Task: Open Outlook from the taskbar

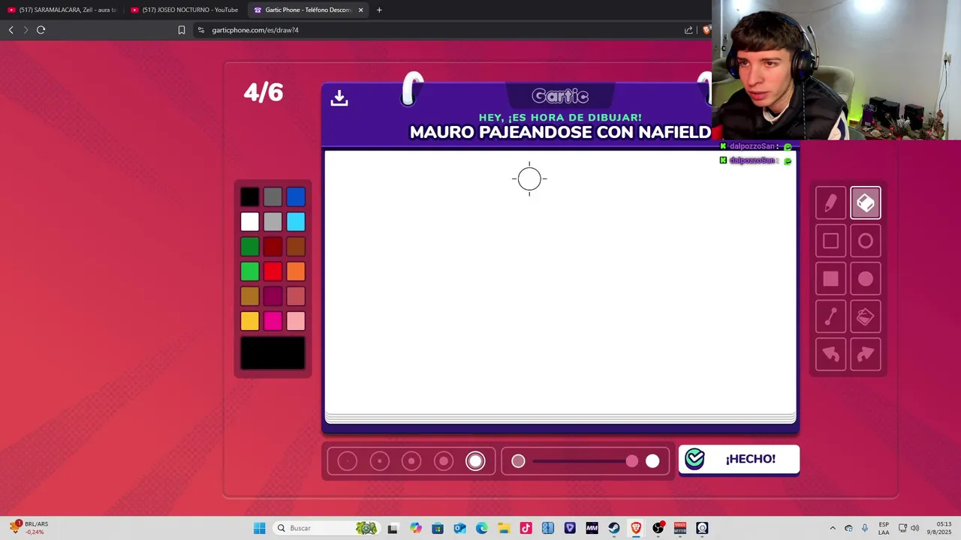Action: point(459,528)
